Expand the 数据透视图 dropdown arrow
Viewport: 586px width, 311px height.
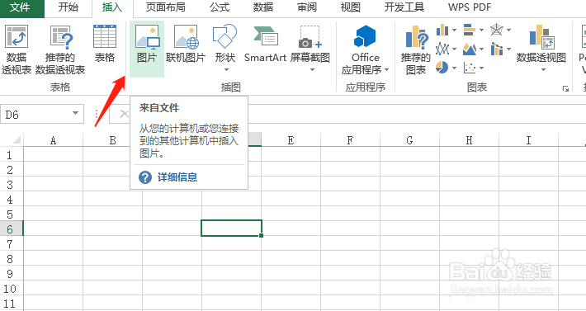(x=543, y=70)
